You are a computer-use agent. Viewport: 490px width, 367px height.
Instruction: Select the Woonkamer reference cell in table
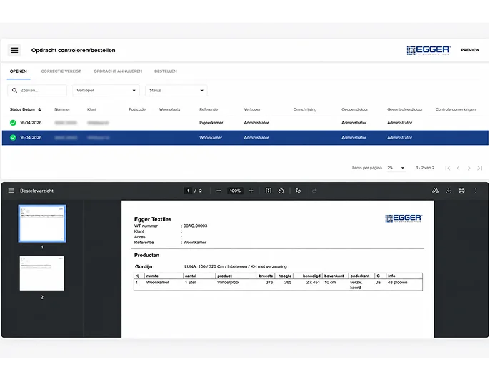click(211, 137)
